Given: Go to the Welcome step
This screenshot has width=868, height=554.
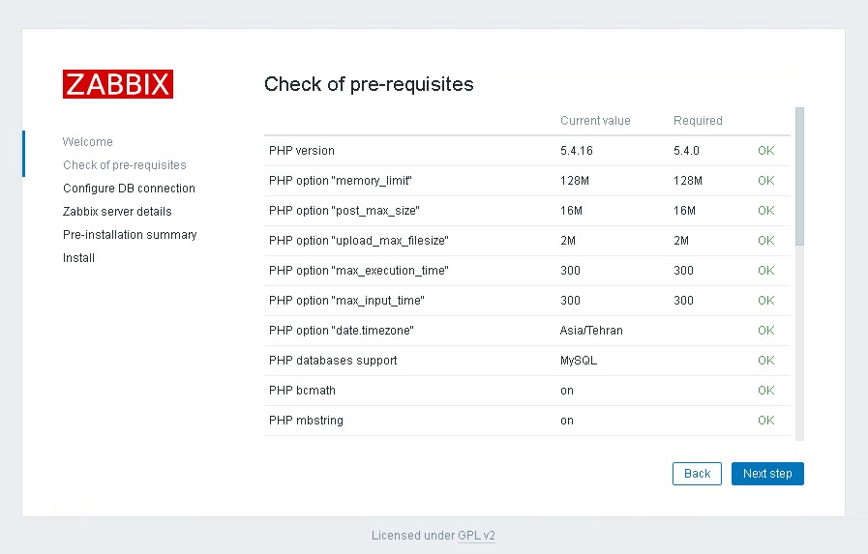Looking at the screenshot, I should point(88,142).
